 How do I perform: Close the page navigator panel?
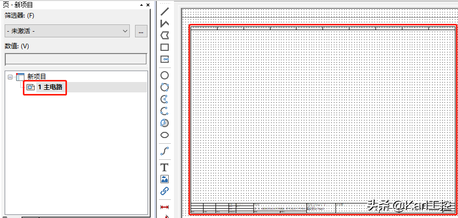coord(149,4)
